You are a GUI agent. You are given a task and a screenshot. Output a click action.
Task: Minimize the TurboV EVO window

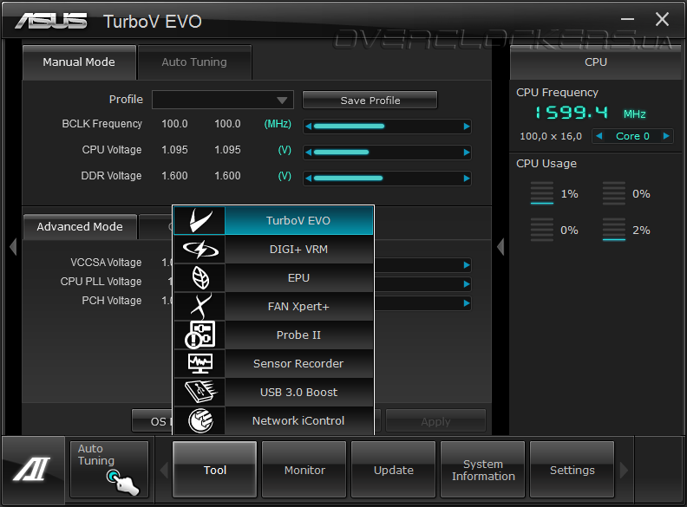627,19
